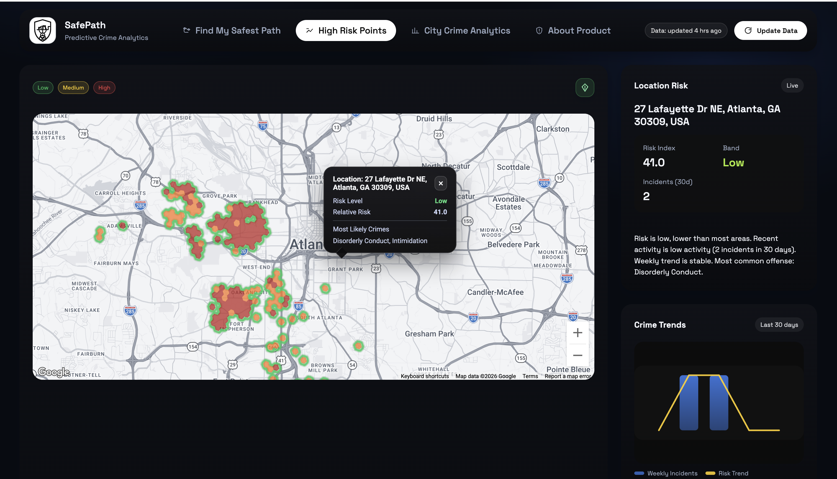
Task: Open the Last 30 days selector
Action: tap(779, 325)
